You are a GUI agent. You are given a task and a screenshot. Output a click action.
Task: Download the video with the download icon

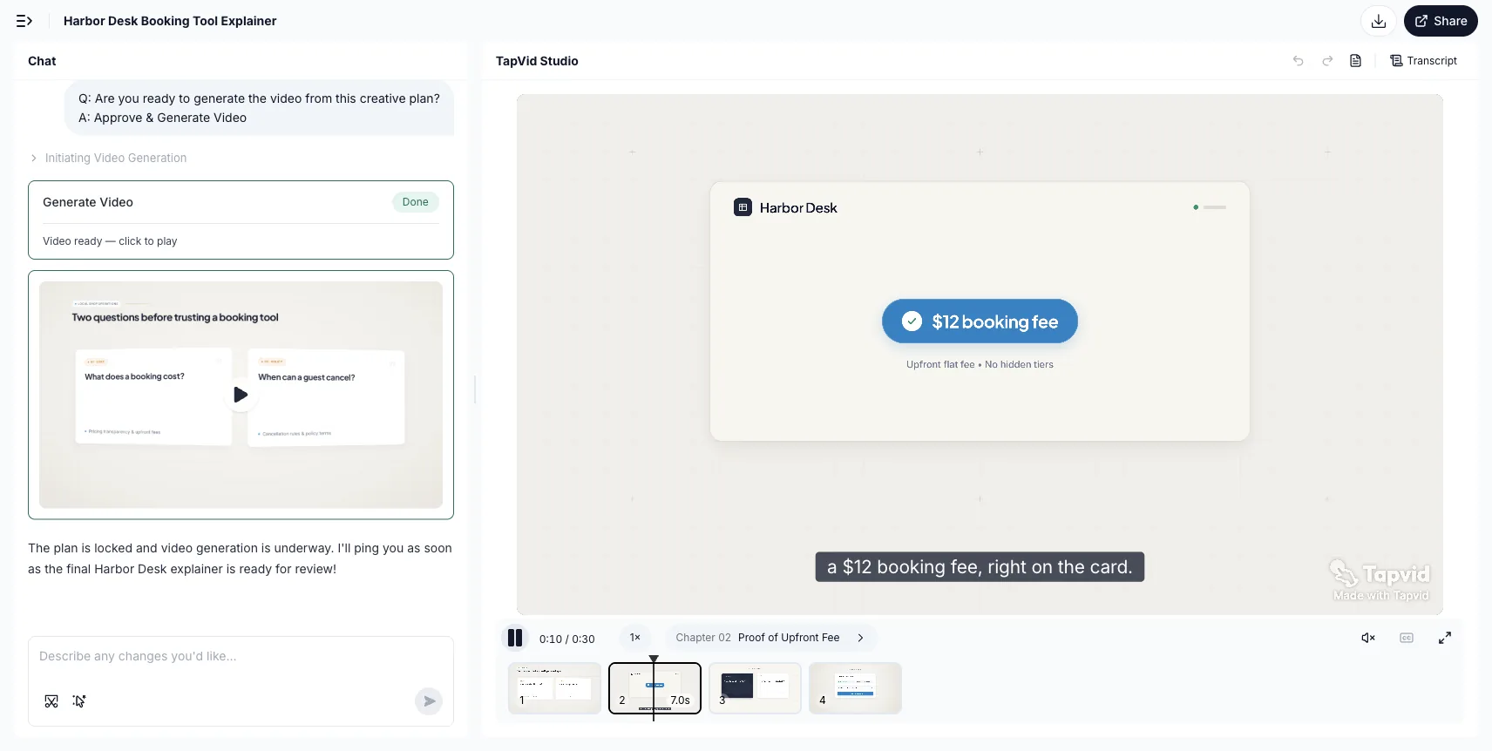click(1379, 21)
